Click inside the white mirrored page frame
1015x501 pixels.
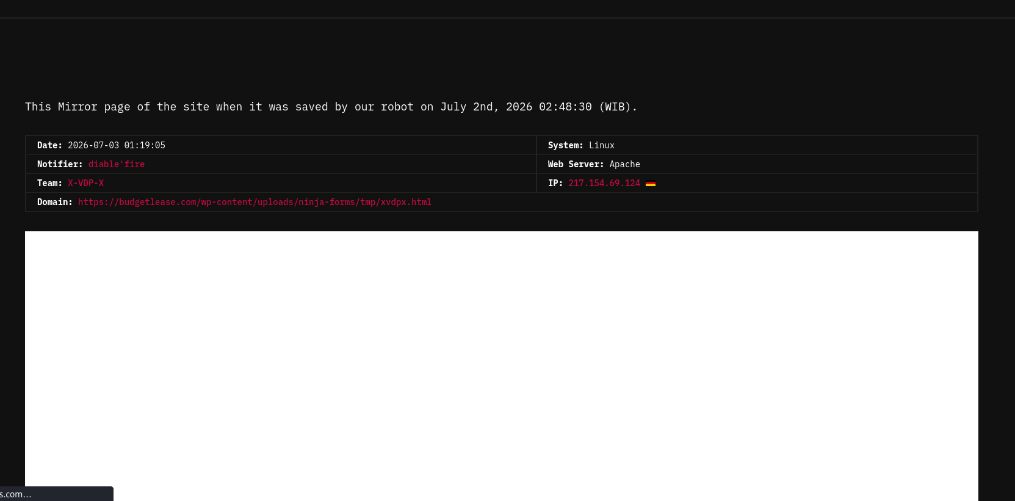coord(502,366)
